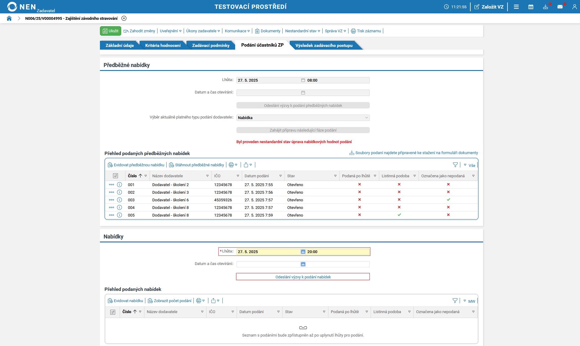This screenshot has height=346, width=580.
Task: Save the record with Uložit
Action: coord(111,31)
